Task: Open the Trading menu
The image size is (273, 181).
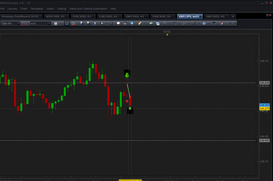Action: [x=62, y=9]
